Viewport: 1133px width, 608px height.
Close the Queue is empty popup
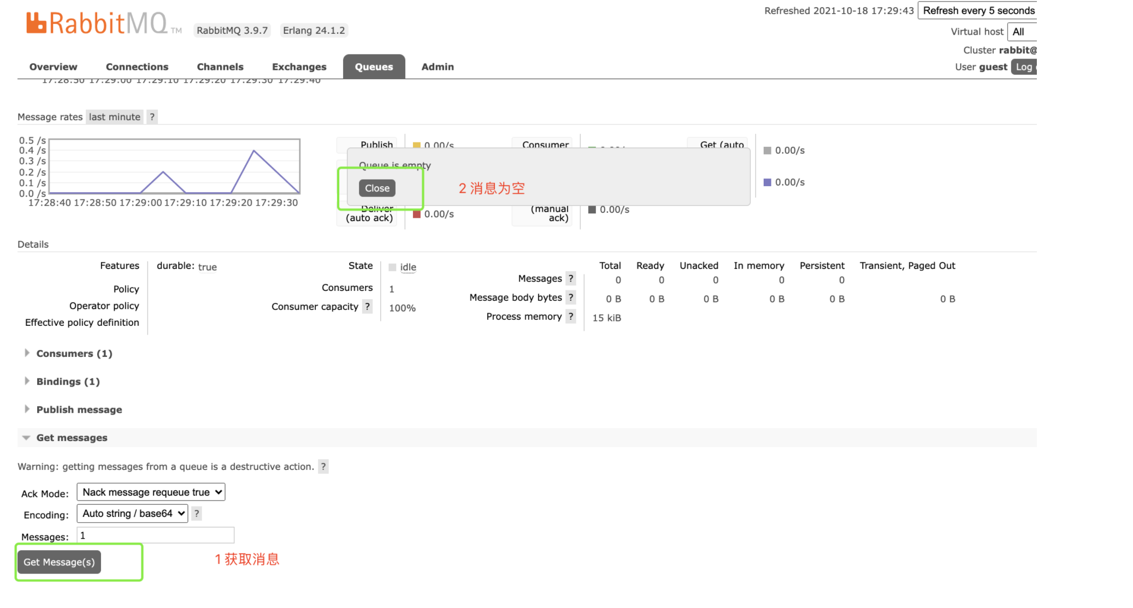[x=377, y=188]
